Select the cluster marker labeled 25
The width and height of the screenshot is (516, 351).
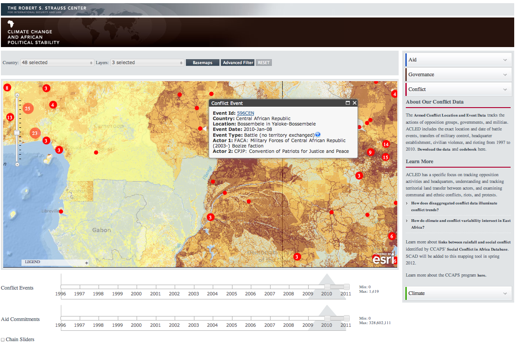pos(28,108)
